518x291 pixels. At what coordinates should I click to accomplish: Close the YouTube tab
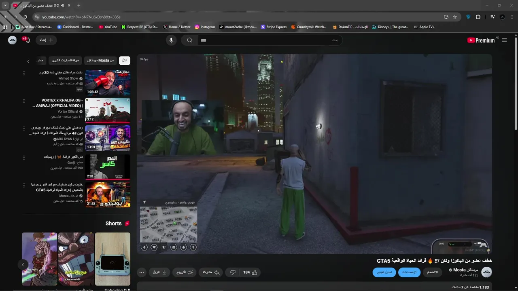click(x=69, y=6)
